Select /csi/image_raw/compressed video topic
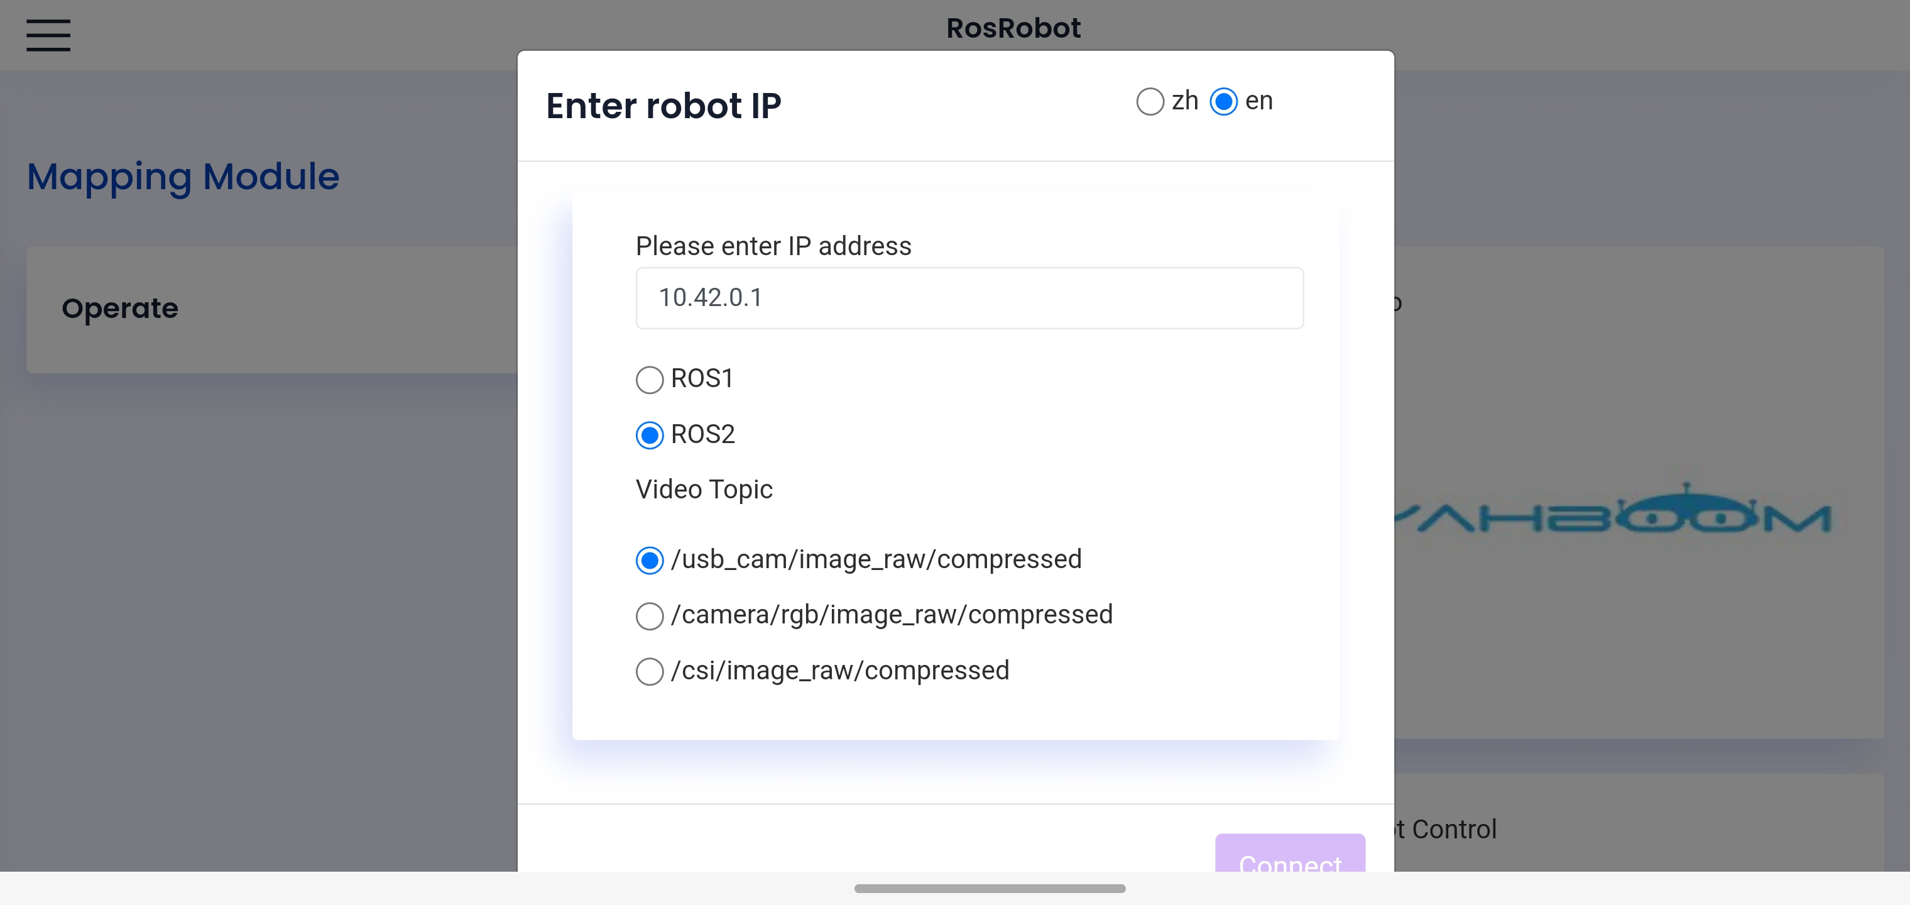Screen dimensions: 1910x905 (x=648, y=670)
